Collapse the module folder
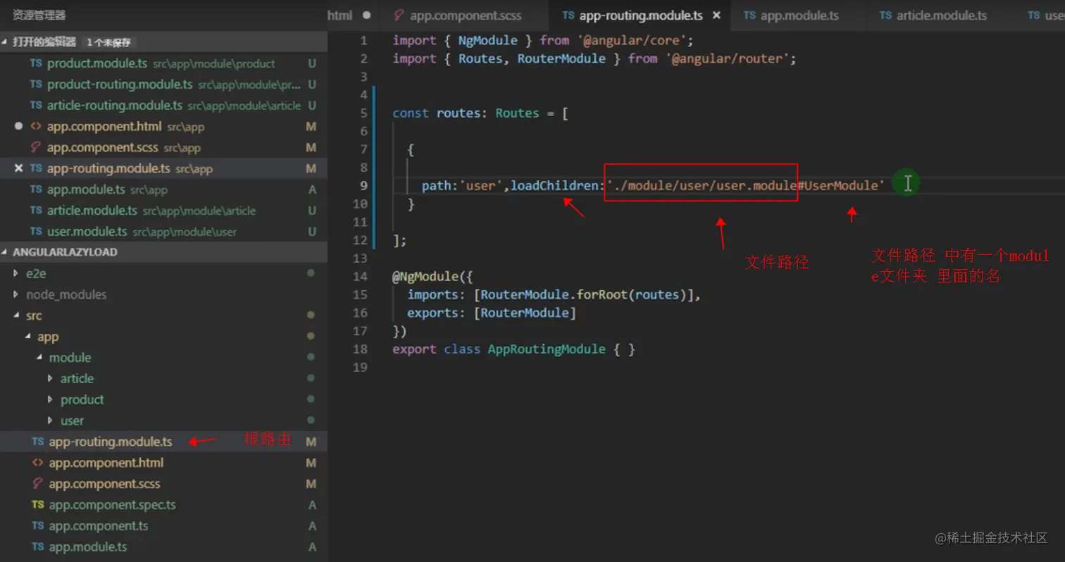Screen dimensions: 1065x562 point(39,358)
